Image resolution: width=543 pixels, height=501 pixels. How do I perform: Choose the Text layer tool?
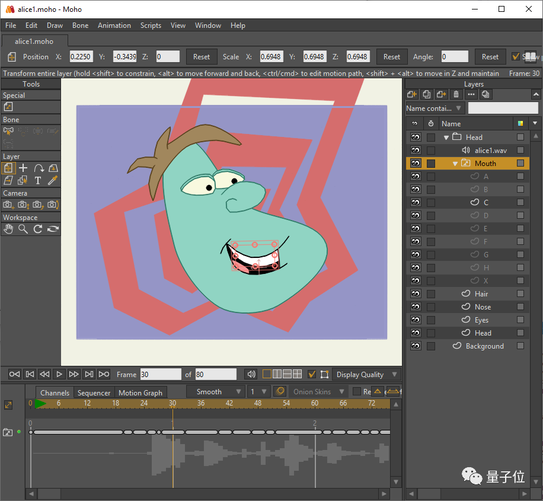coord(38,180)
